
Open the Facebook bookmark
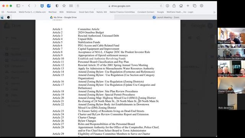[11, 12]
